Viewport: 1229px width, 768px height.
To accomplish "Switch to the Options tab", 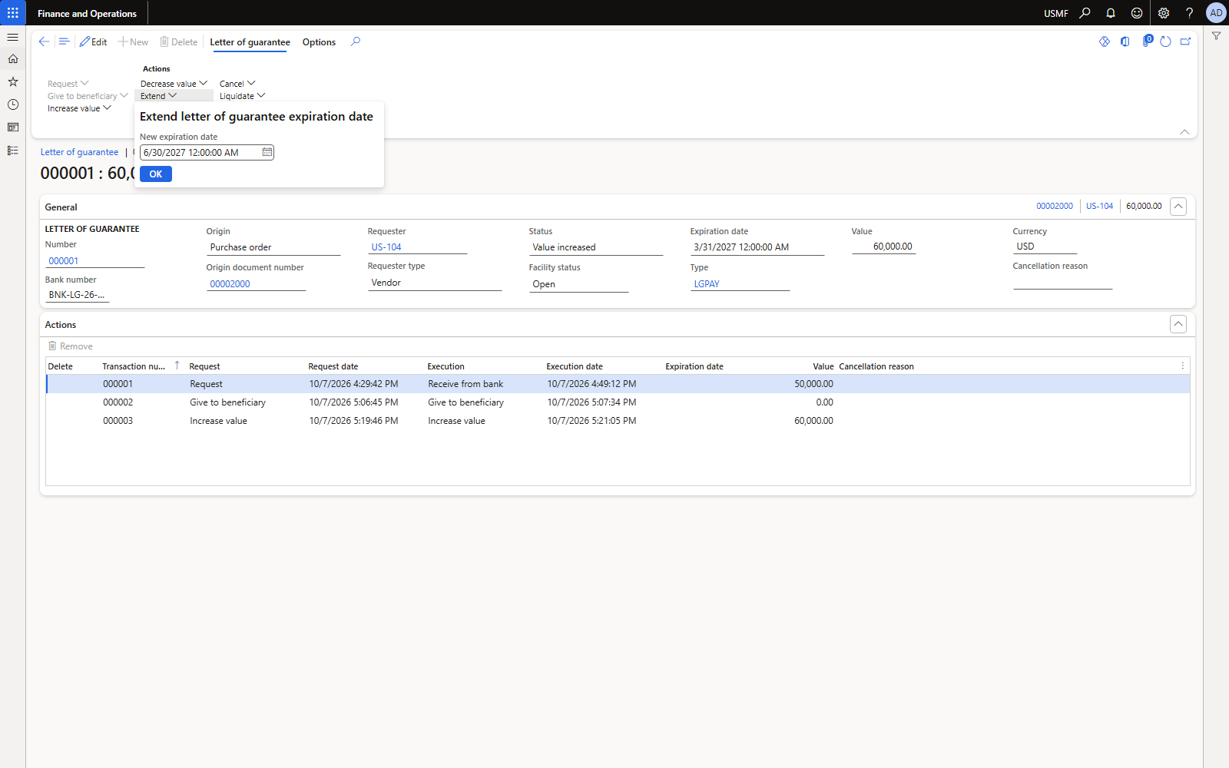I will pos(319,42).
